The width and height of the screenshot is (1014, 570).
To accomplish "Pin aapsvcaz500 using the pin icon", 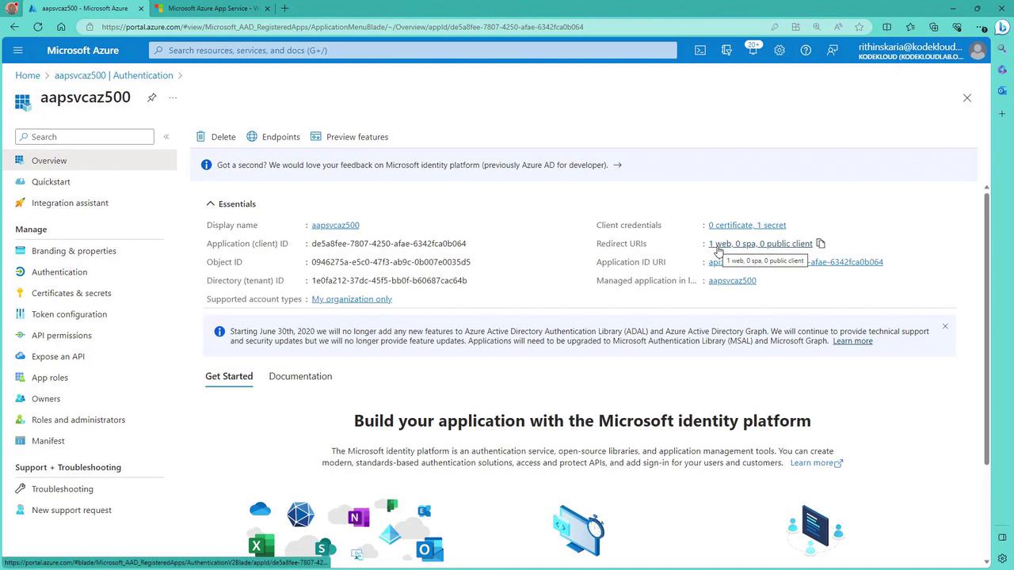I will [151, 97].
